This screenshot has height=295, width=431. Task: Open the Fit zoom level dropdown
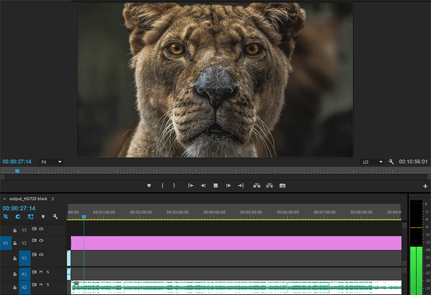(51, 162)
